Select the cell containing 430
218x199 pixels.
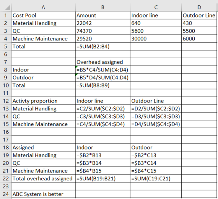tap(199, 23)
